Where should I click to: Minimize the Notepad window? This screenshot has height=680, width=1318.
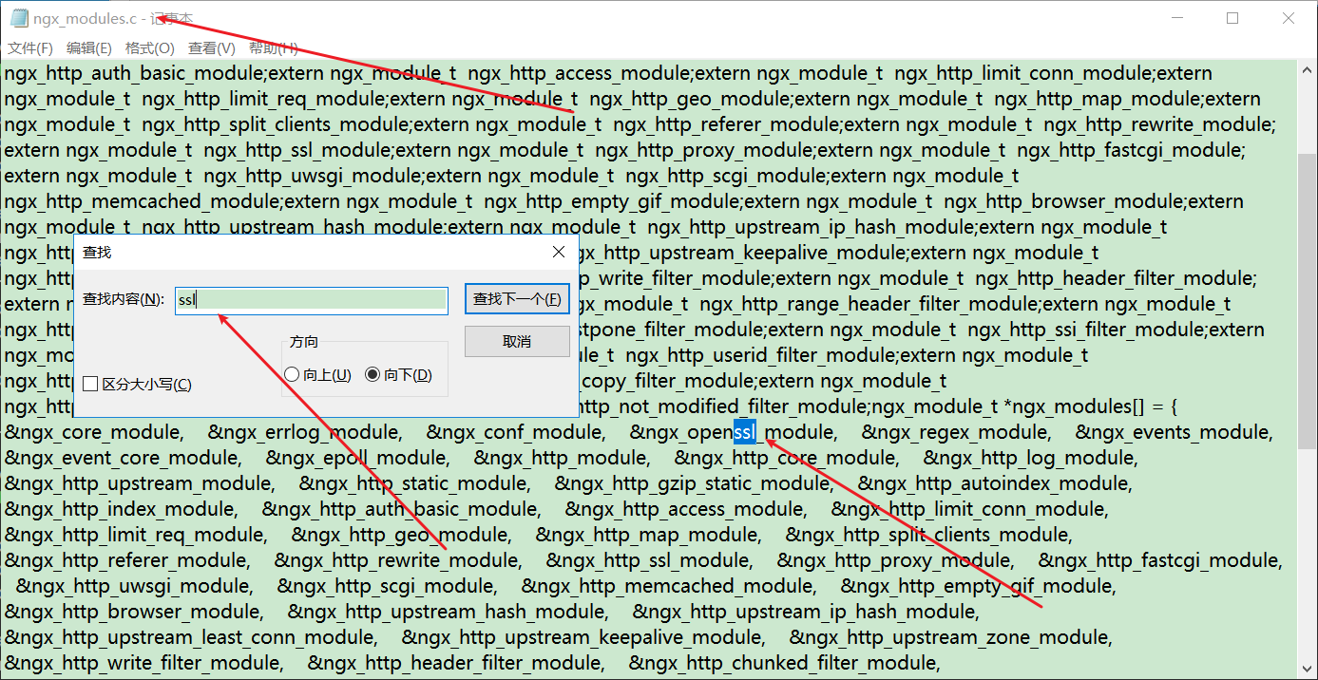(x=1177, y=18)
